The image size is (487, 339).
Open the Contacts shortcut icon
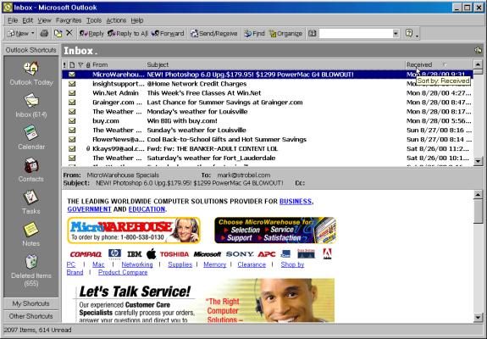pyautogui.click(x=31, y=165)
